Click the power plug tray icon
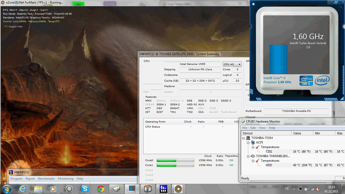The height and width of the screenshot is (194, 345). [306, 189]
